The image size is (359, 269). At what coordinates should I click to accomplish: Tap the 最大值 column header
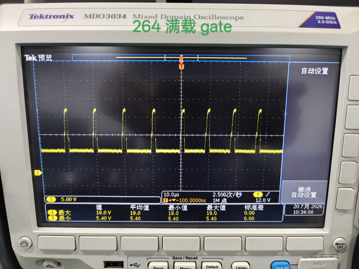click(216, 208)
